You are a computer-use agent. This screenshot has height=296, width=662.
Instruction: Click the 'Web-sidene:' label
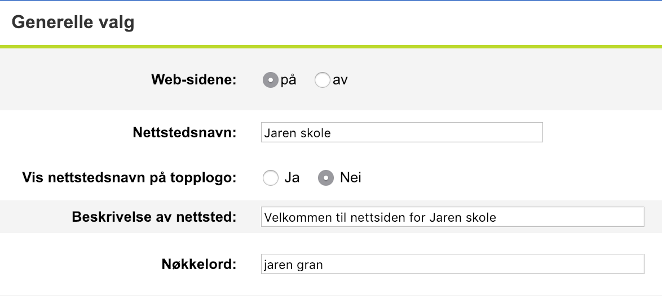tap(193, 80)
